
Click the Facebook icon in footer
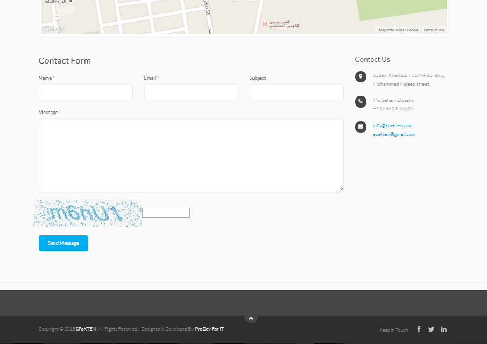(x=419, y=329)
